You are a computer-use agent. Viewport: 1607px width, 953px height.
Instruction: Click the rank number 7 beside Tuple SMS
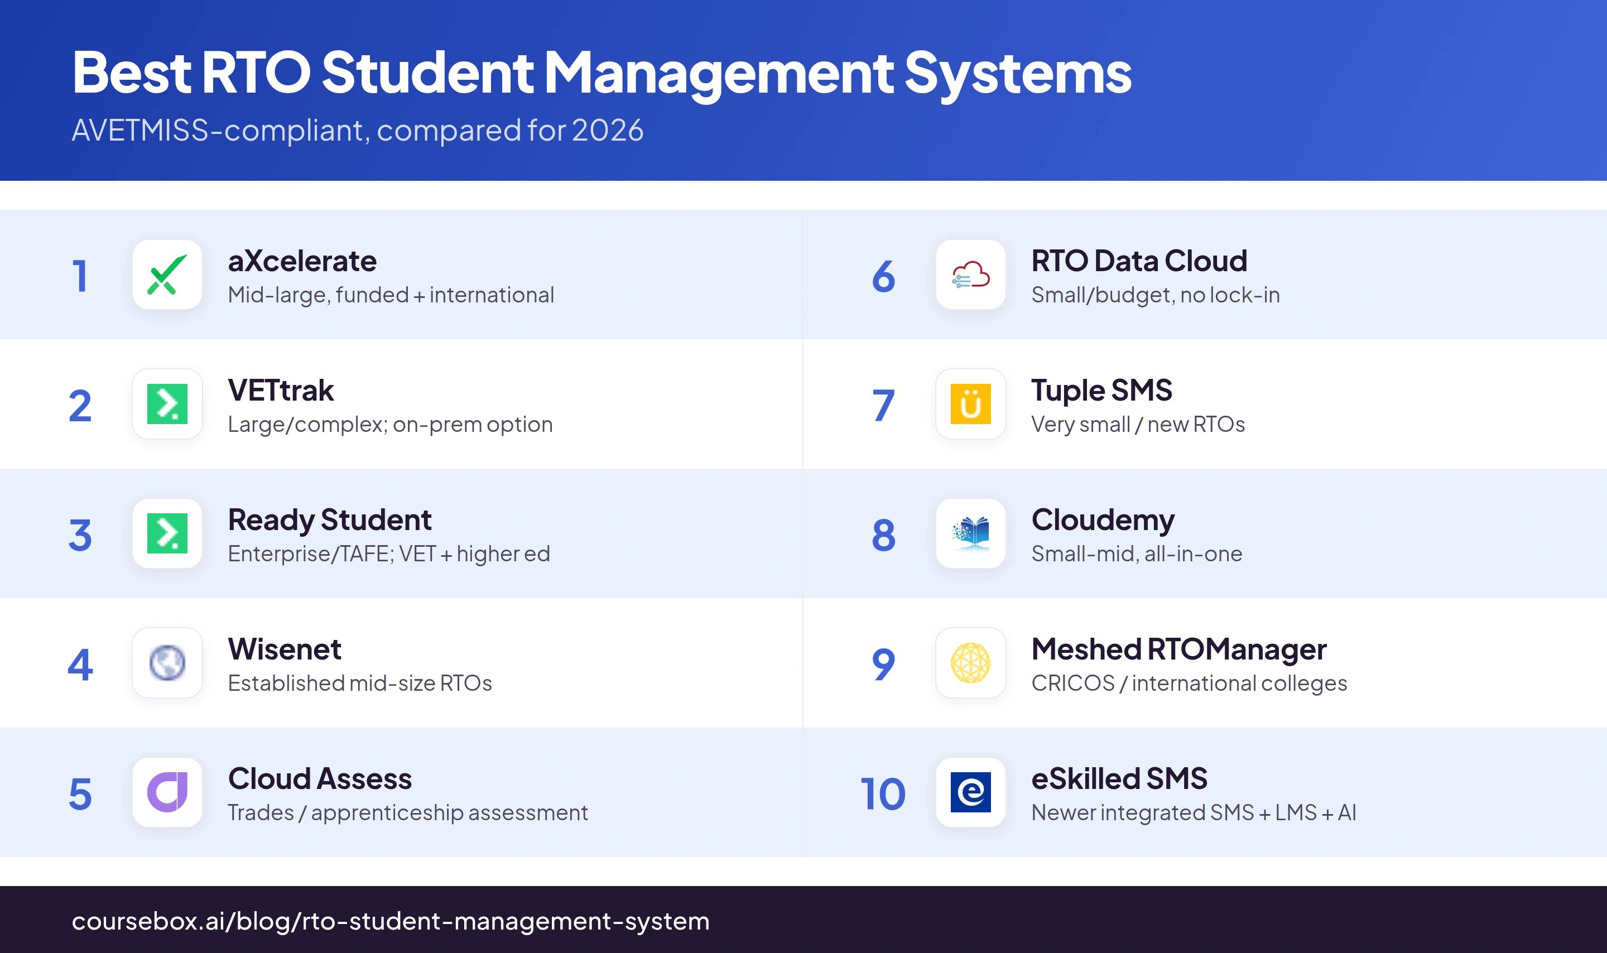pos(883,405)
